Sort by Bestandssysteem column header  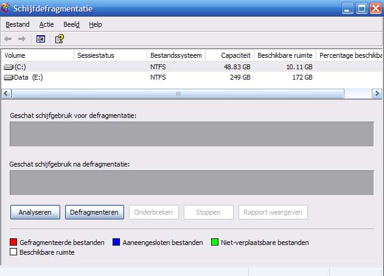tap(176, 55)
